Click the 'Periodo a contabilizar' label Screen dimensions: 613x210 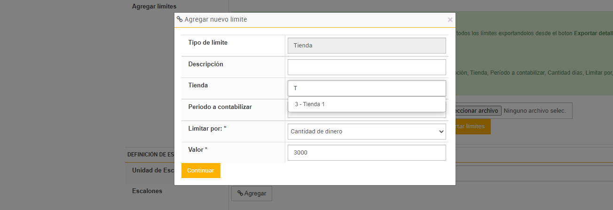[220, 107]
